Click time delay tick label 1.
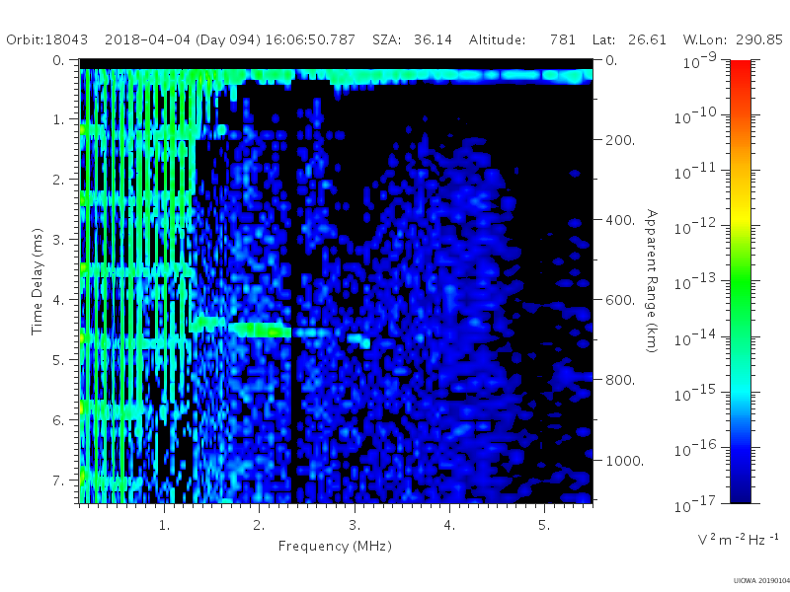790x592 pixels. pyautogui.click(x=58, y=119)
